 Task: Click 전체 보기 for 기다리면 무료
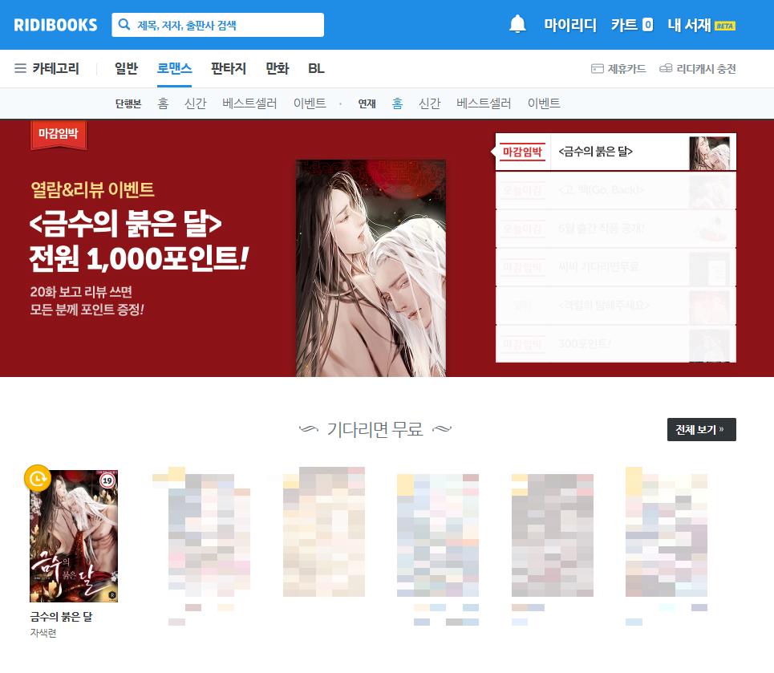click(x=702, y=430)
